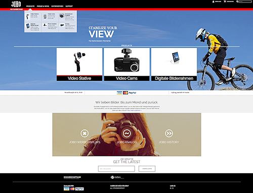This screenshot has height=193, width=253.
Task: Open Smartphone Linsen heading in dropdown
Action: point(69,15)
